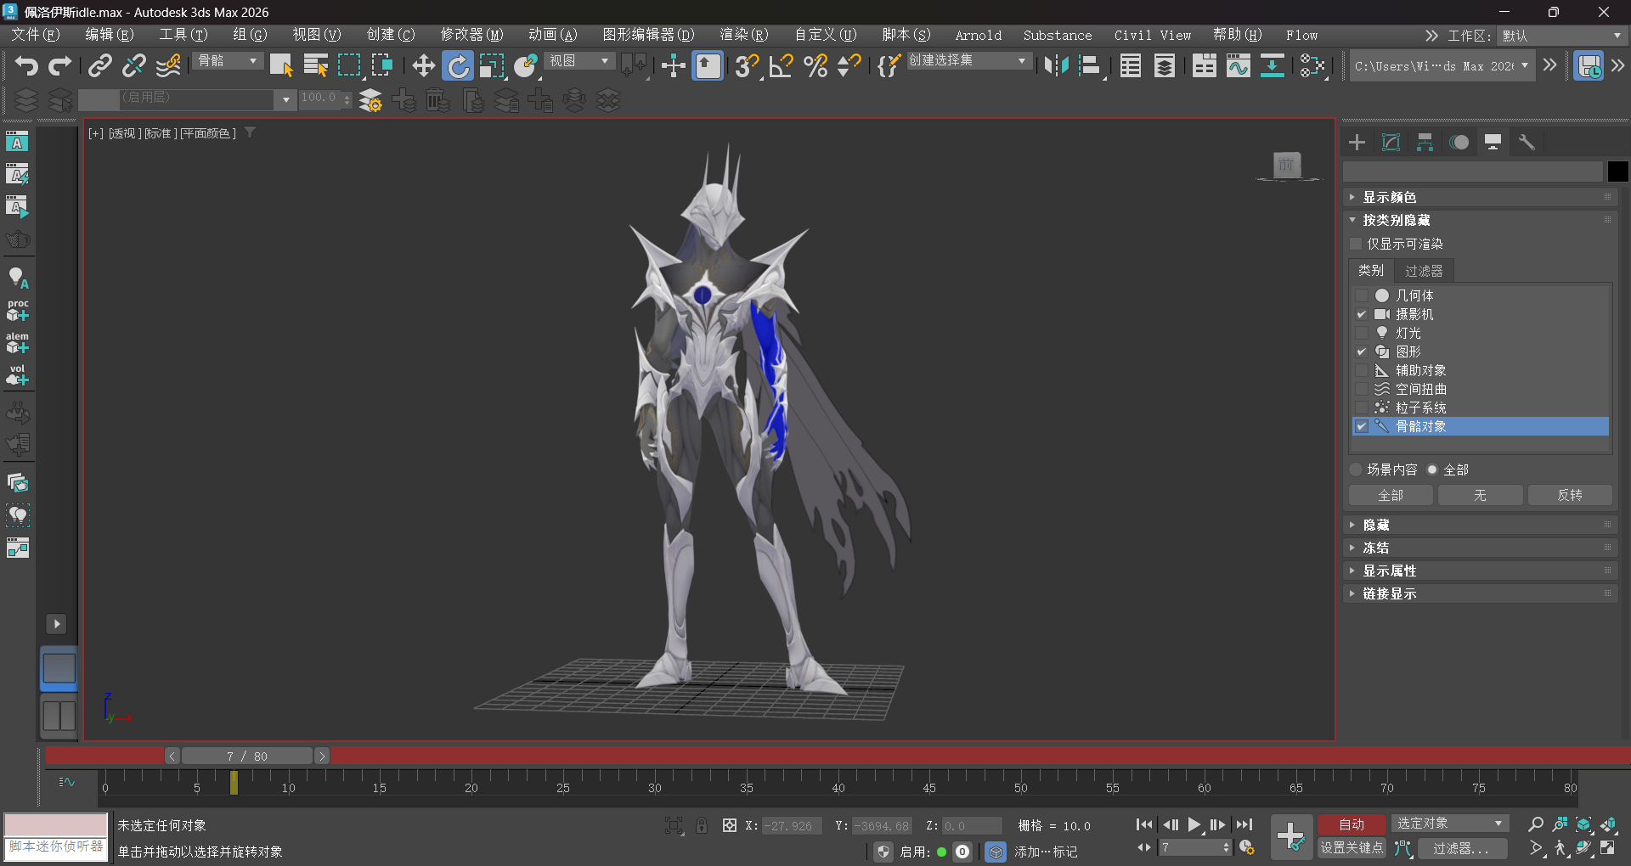The image size is (1631, 866).
Task: Activate the Select and Move tool
Action: [423, 65]
